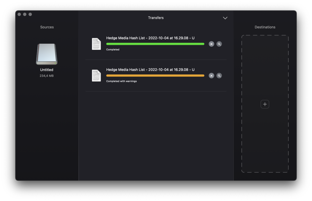This screenshot has height=201, width=312.
Task: Click the Transfers title label
Action: (156, 18)
